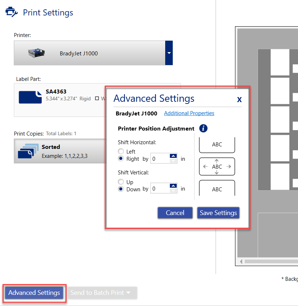Close Advanced Settings dialog with X
Viewport: 298px width, 306px height.
pos(239,100)
